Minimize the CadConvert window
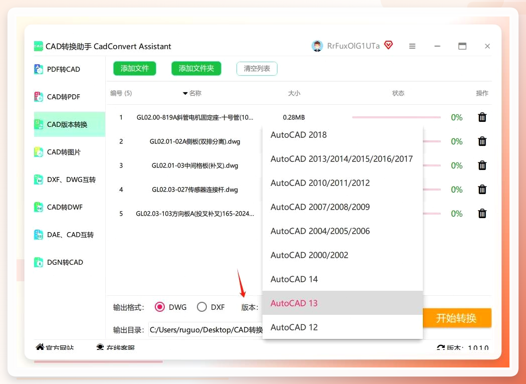This screenshot has height=384, width=526. coord(437,46)
